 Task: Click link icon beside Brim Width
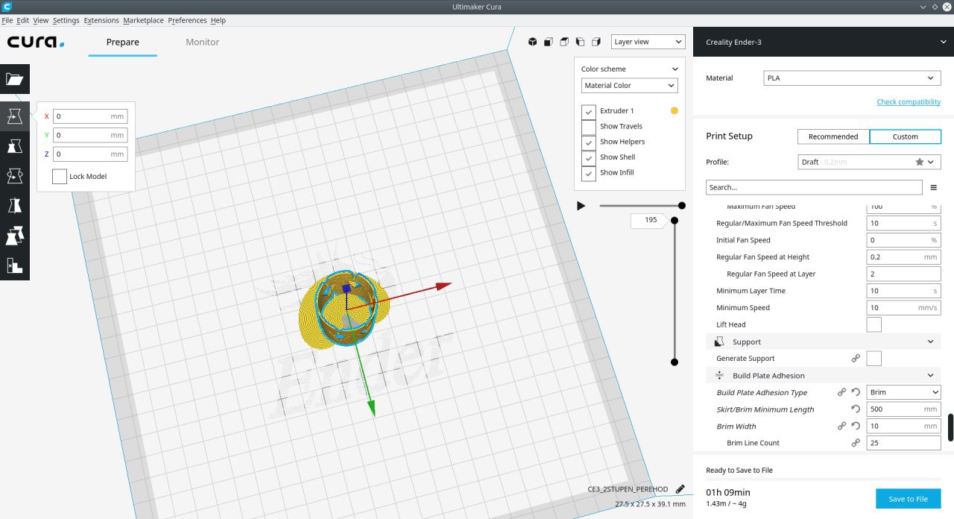pyautogui.click(x=841, y=426)
